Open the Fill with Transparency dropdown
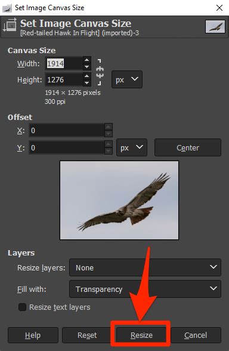Image resolution: width=229 pixels, height=351 pixels. tap(145, 289)
